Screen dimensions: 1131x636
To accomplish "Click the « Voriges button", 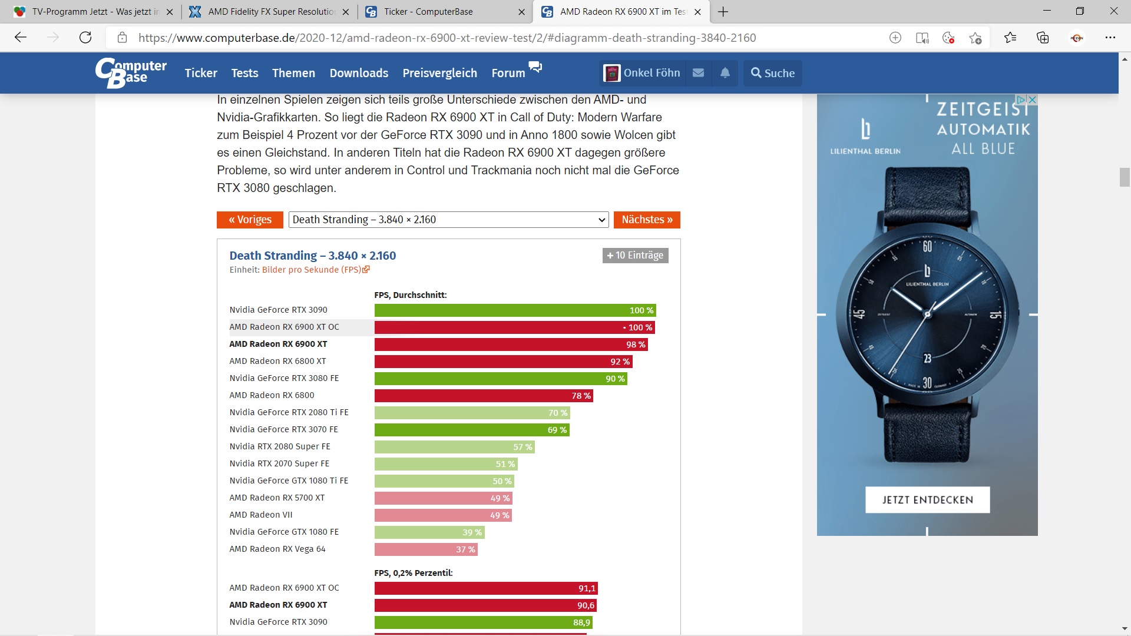I will [x=250, y=220].
